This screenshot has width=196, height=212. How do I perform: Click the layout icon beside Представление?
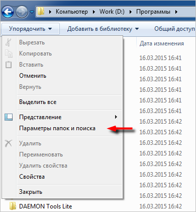[9, 117]
